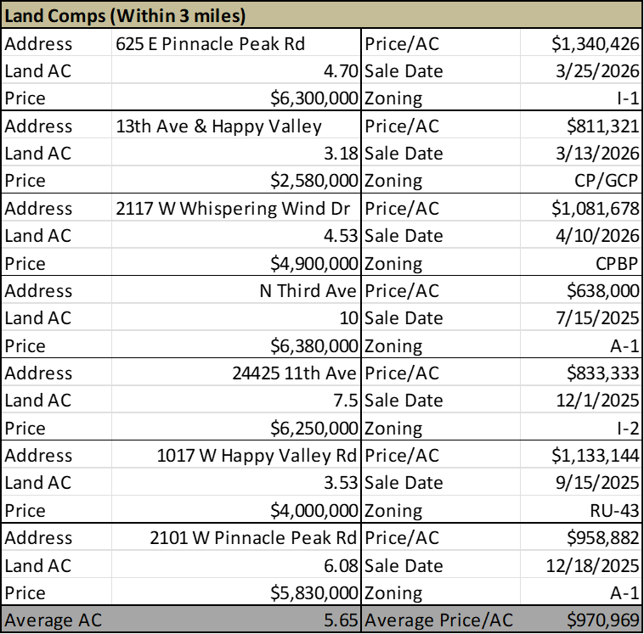
Task: Select sale date 3/13/2026
Action: point(581,153)
